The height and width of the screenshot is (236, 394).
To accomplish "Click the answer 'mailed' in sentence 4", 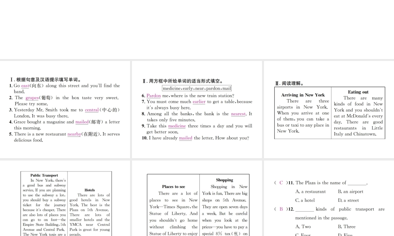I will [82, 122].
